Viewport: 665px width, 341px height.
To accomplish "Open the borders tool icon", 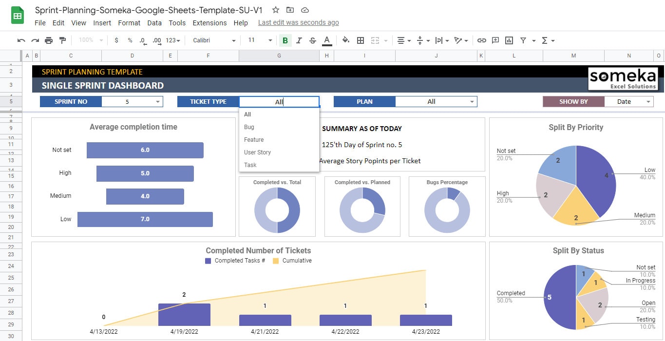I will (x=360, y=40).
